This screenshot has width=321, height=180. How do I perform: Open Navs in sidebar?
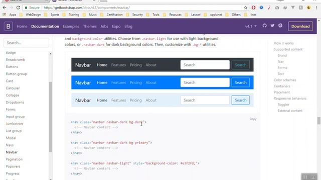pos(10,145)
